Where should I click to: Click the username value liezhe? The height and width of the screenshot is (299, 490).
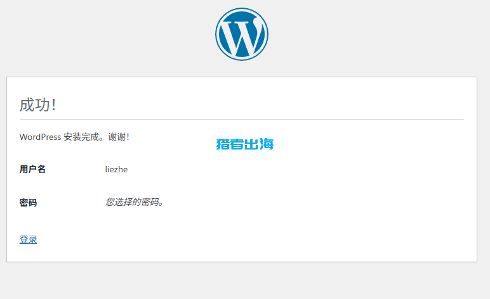pos(116,169)
